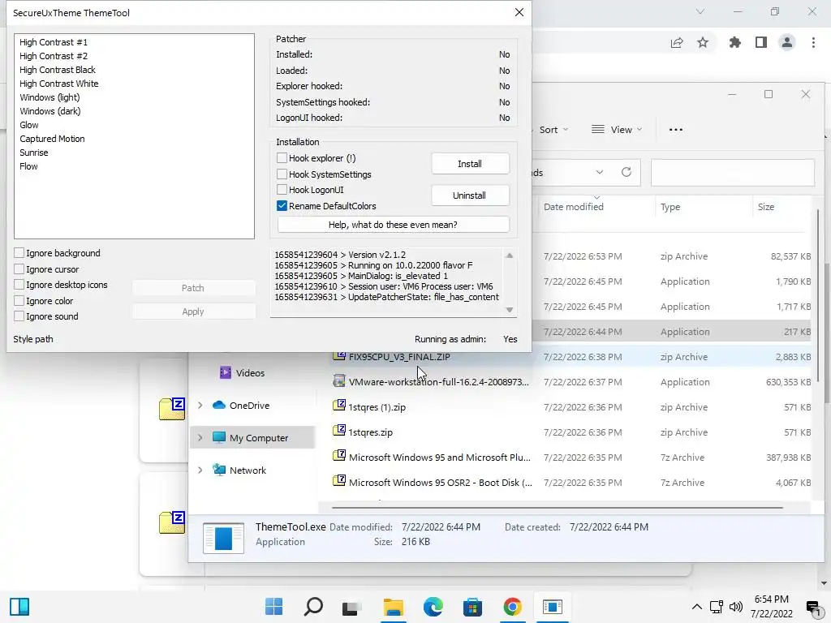831x623 pixels.
Task: Select the Flow theme
Action: [x=28, y=165]
